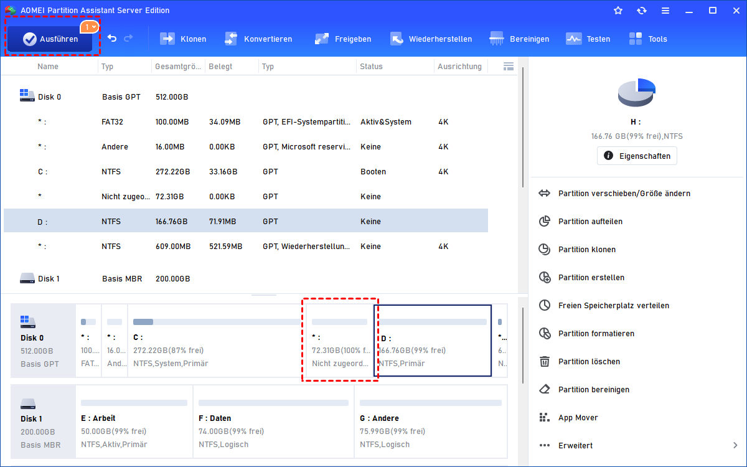
Task: Open the Bereinigen menu
Action: point(519,39)
